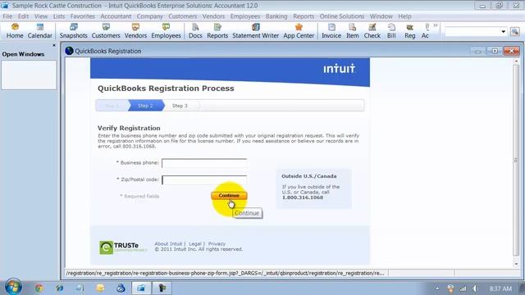Open the Check toolbar icon
The width and height of the screenshot is (525, 295).
pyautogui.click(x=372, y=31)
